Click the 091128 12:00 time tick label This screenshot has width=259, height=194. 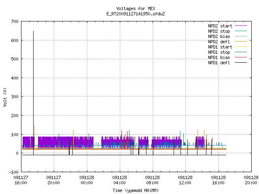coord(185,180)
